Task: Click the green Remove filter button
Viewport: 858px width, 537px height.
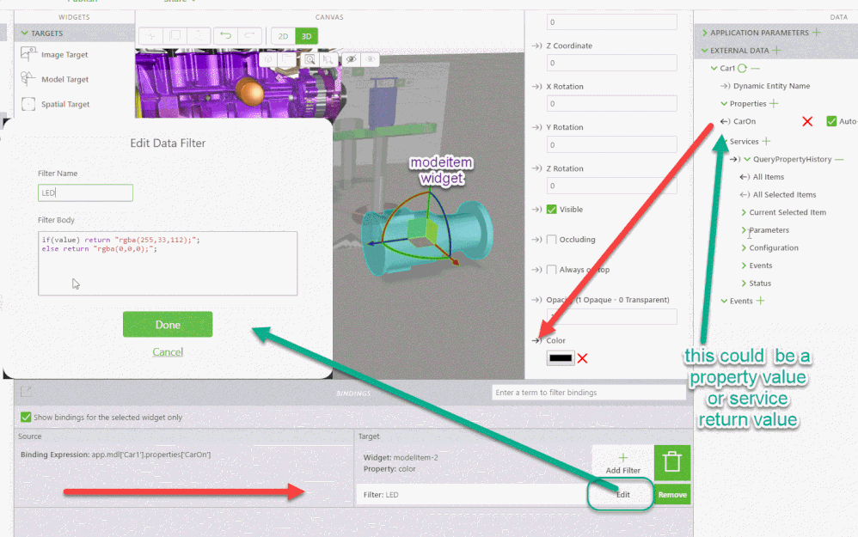Action: click(672, 494)
